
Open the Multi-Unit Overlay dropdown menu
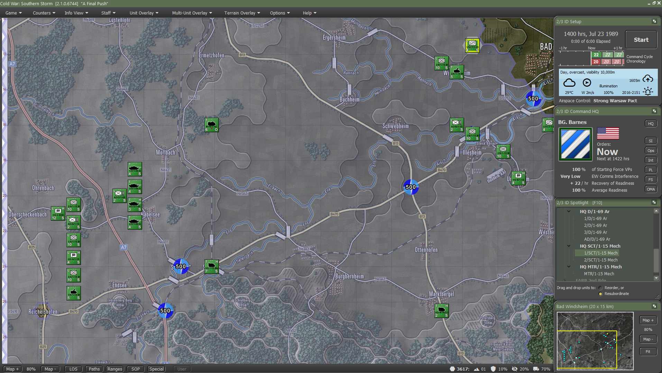pos(192,13)
